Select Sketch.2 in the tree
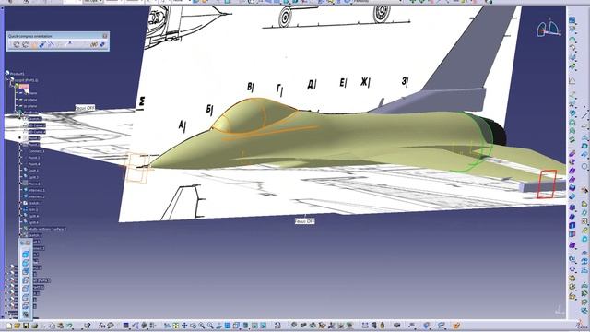The height and width of the screenshot is (332, 590). [35, 203]
